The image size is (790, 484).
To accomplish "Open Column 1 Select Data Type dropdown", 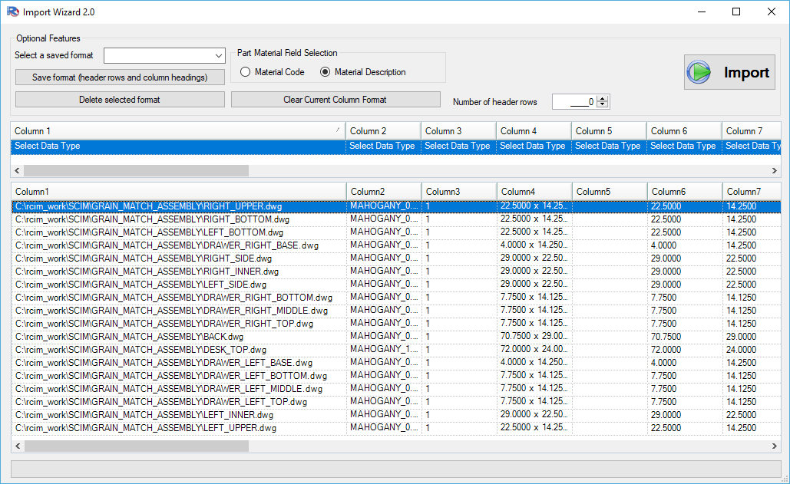I will [x=178, y=146].
